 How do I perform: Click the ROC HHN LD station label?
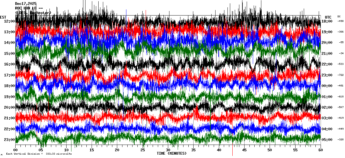[x=29, y=8]
